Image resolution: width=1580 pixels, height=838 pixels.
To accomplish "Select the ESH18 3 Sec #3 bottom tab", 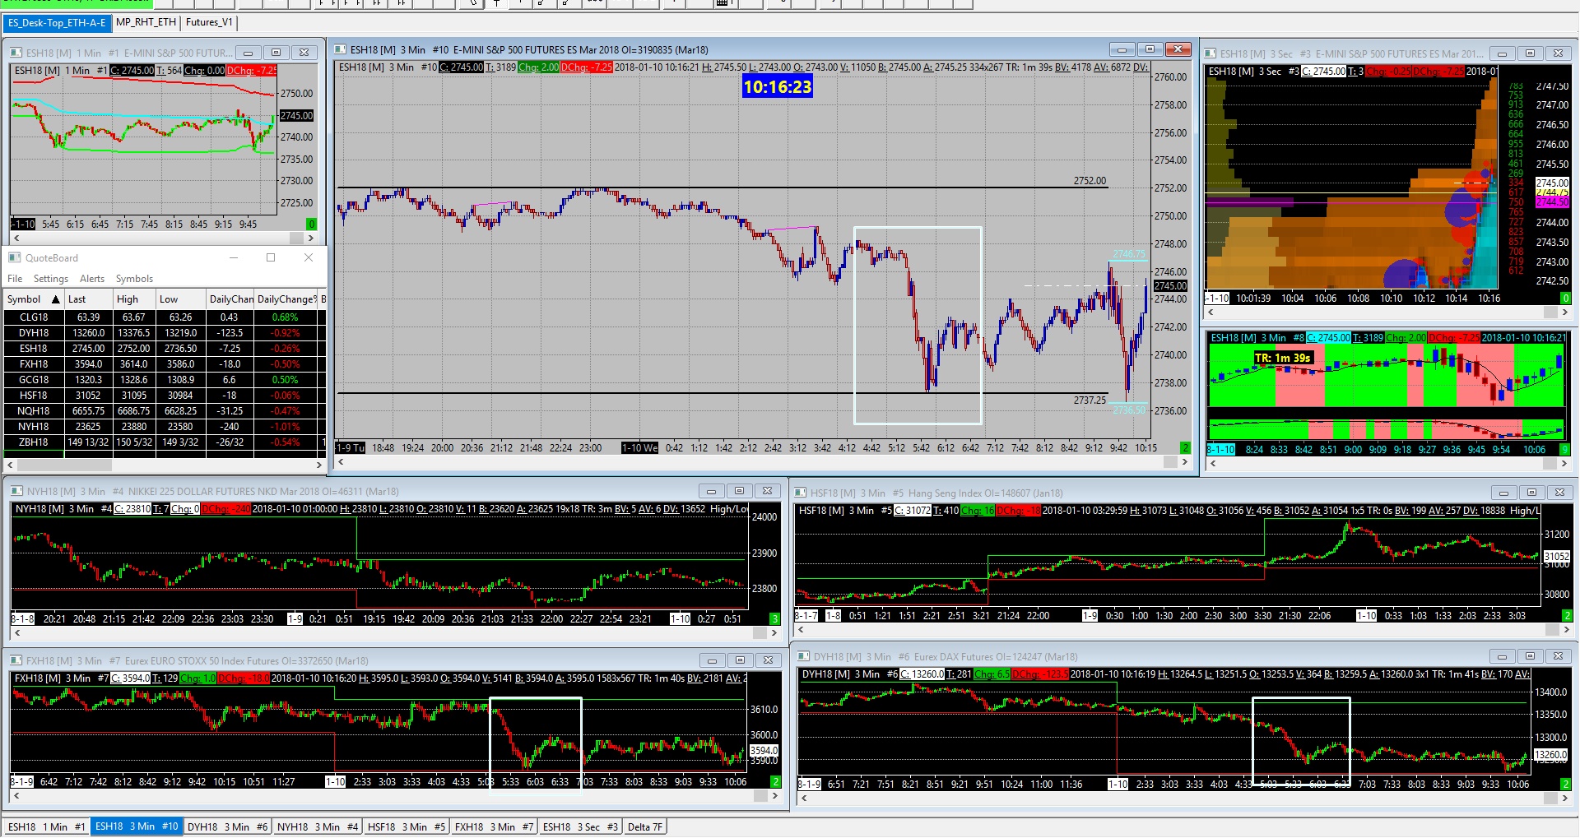I will [x=580, y=826].
